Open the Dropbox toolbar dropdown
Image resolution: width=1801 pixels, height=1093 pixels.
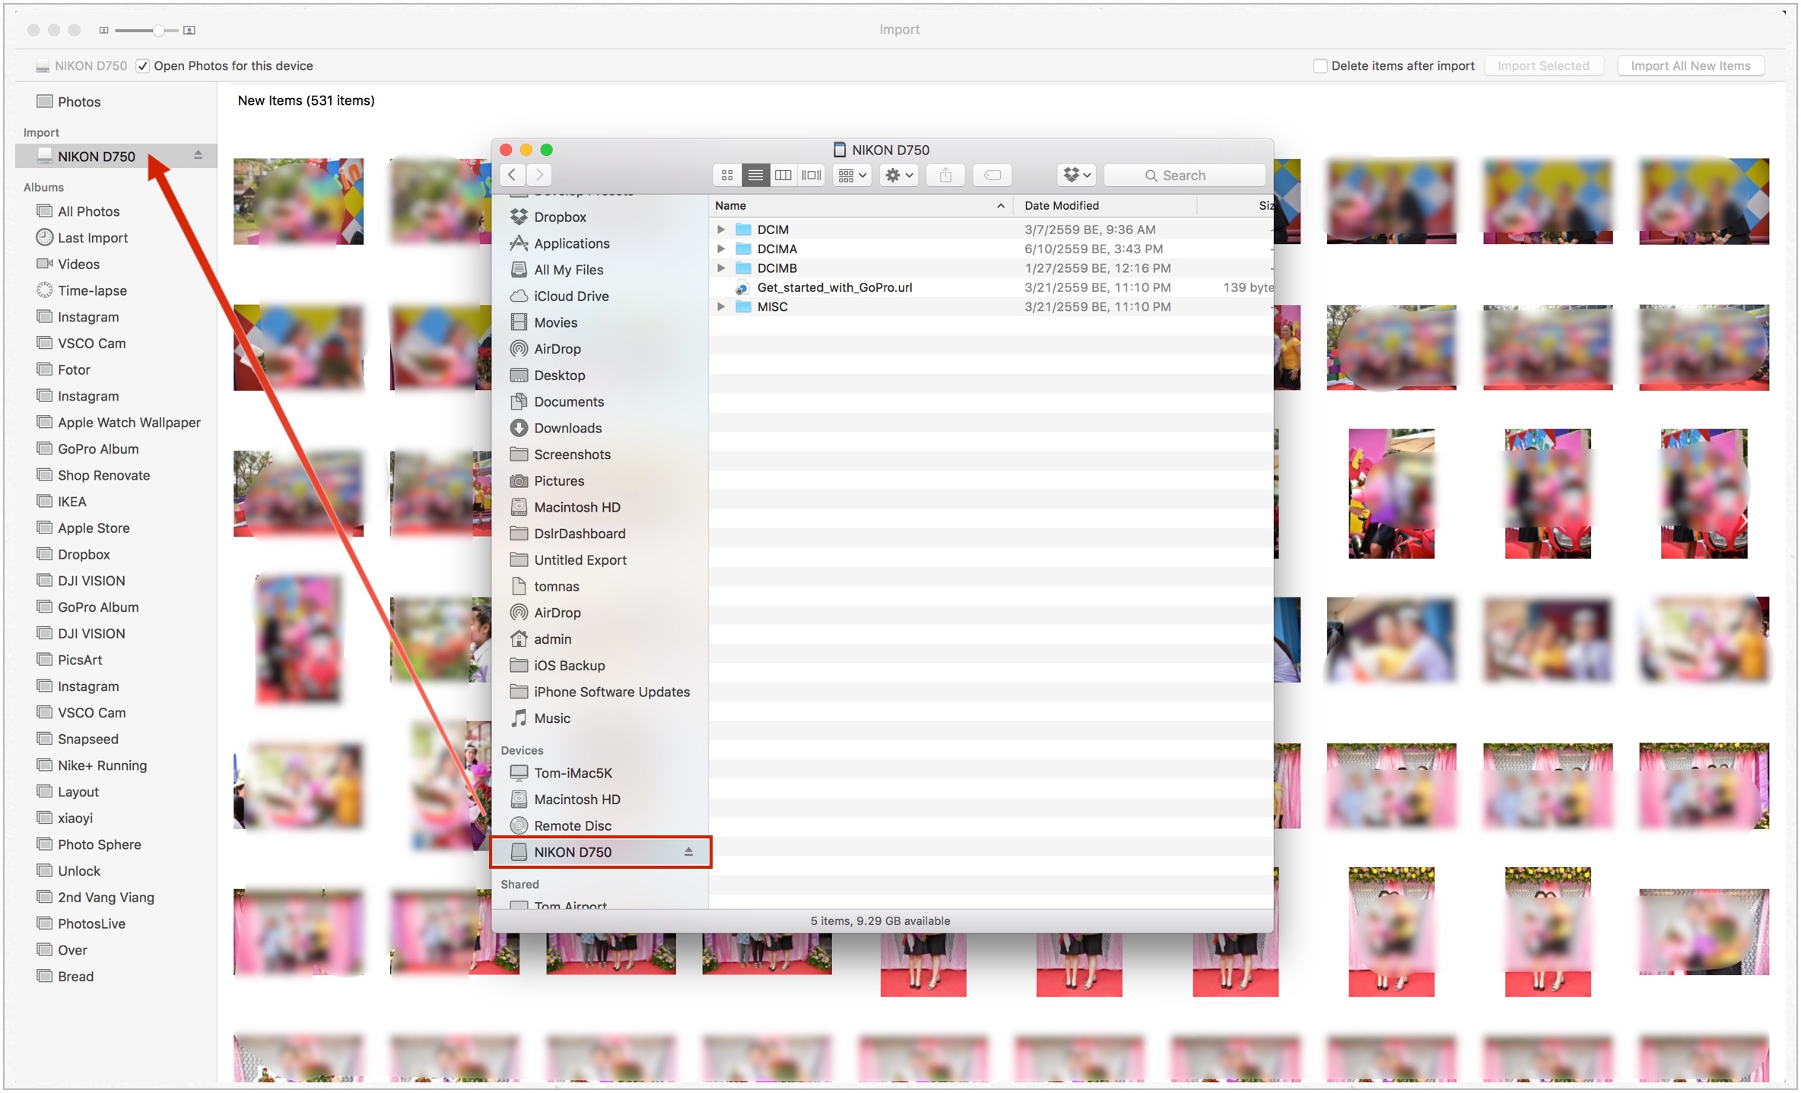click(x=1076, y=175)
